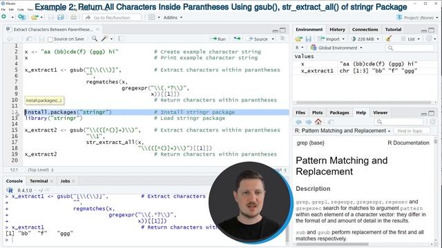Maximize the source editor pane
The height and width of the screenshot is (248, 442).
pyautogui.click(x=282, y=30)
